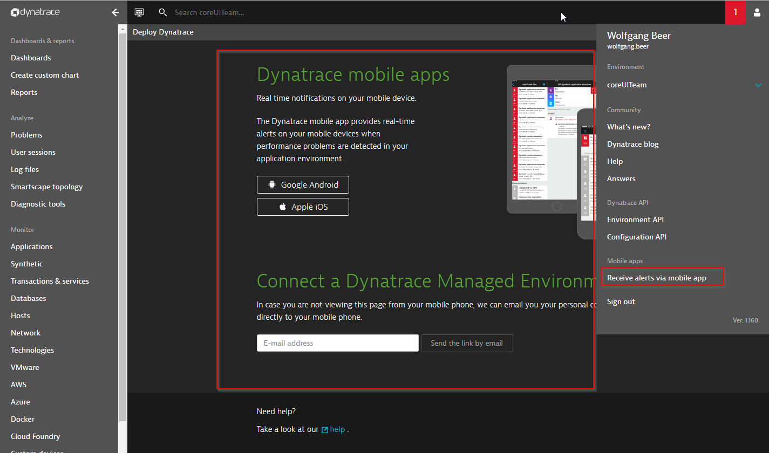Collapse the sidebar with the back arrow

(115, 12)
